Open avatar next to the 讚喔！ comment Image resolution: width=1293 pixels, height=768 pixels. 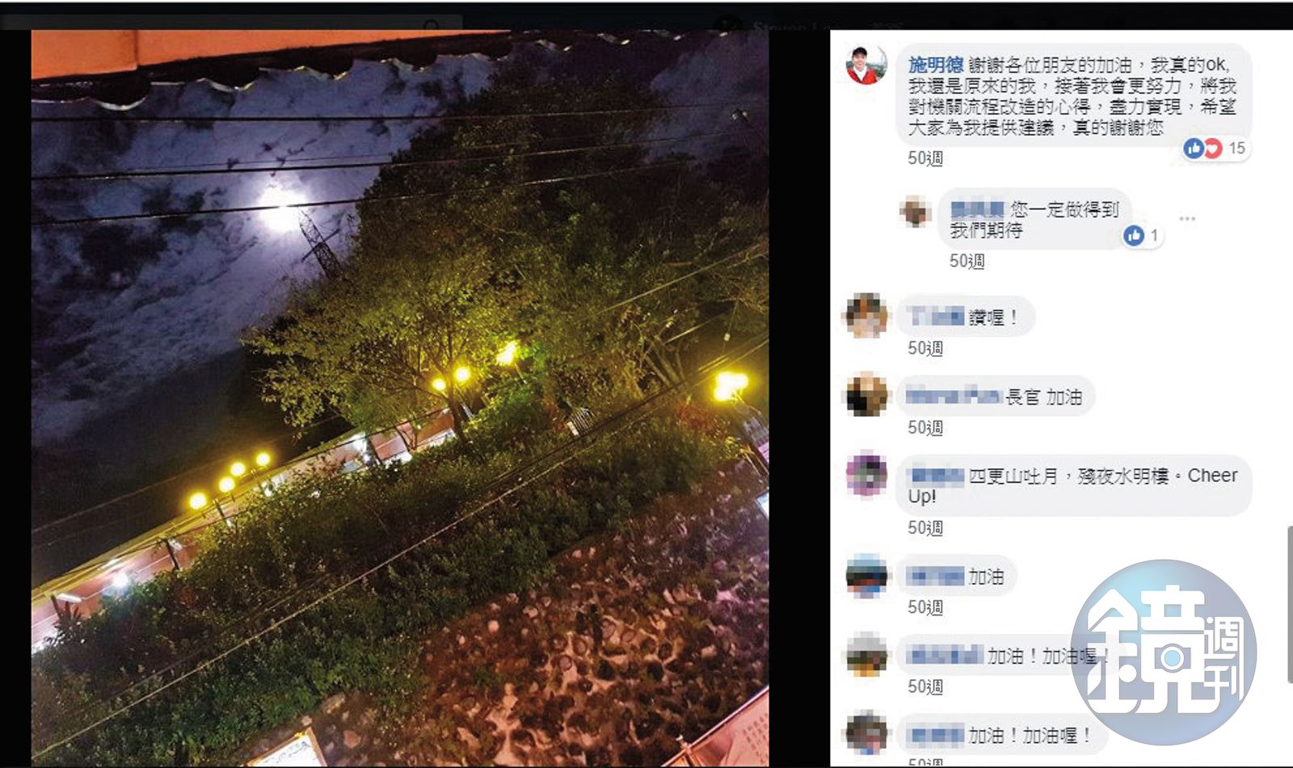pyautogui.click(x=866, y=316)
